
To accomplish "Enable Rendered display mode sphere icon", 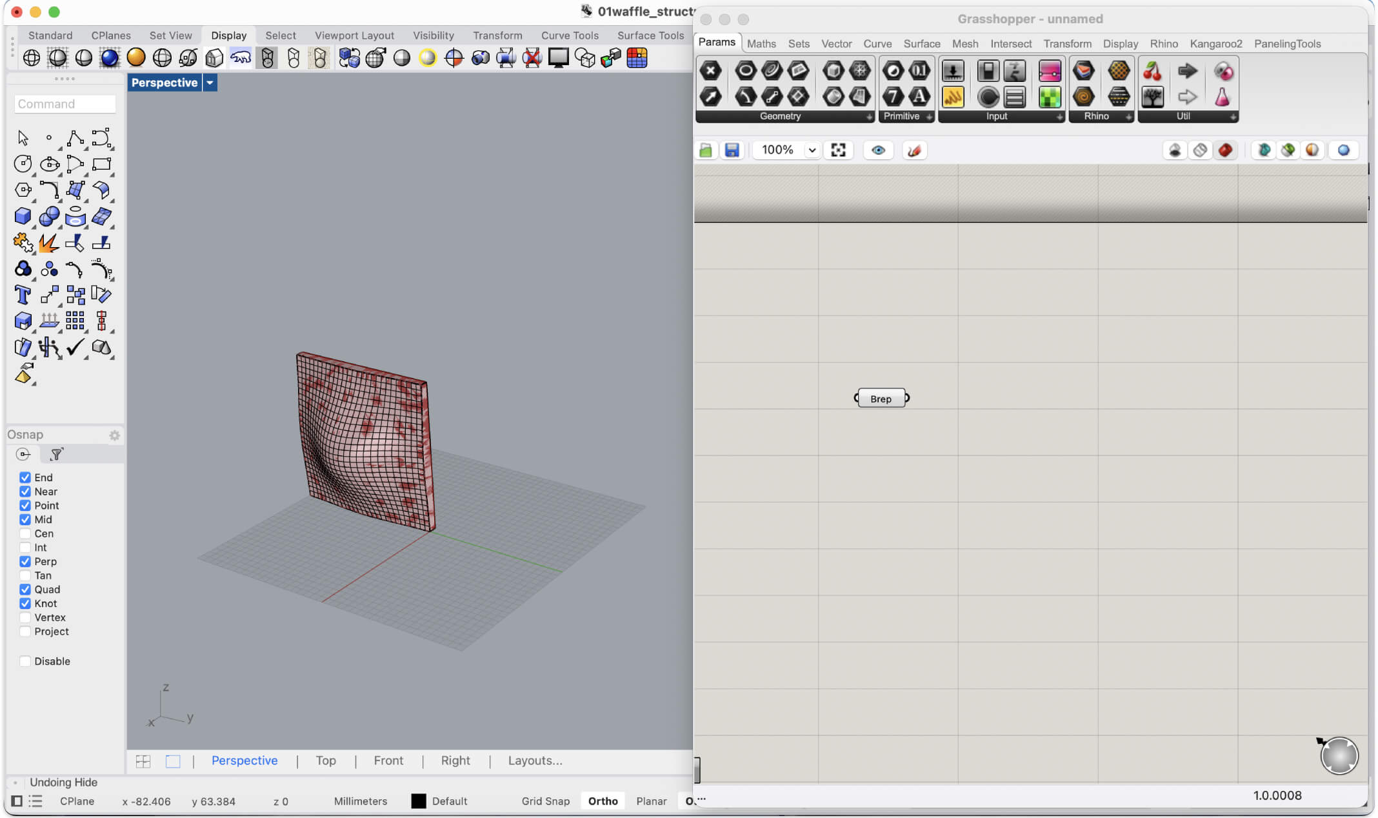I will 110,58.
